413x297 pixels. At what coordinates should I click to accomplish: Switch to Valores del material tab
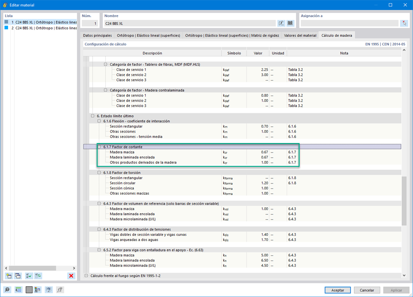click(x=300, y=35)
